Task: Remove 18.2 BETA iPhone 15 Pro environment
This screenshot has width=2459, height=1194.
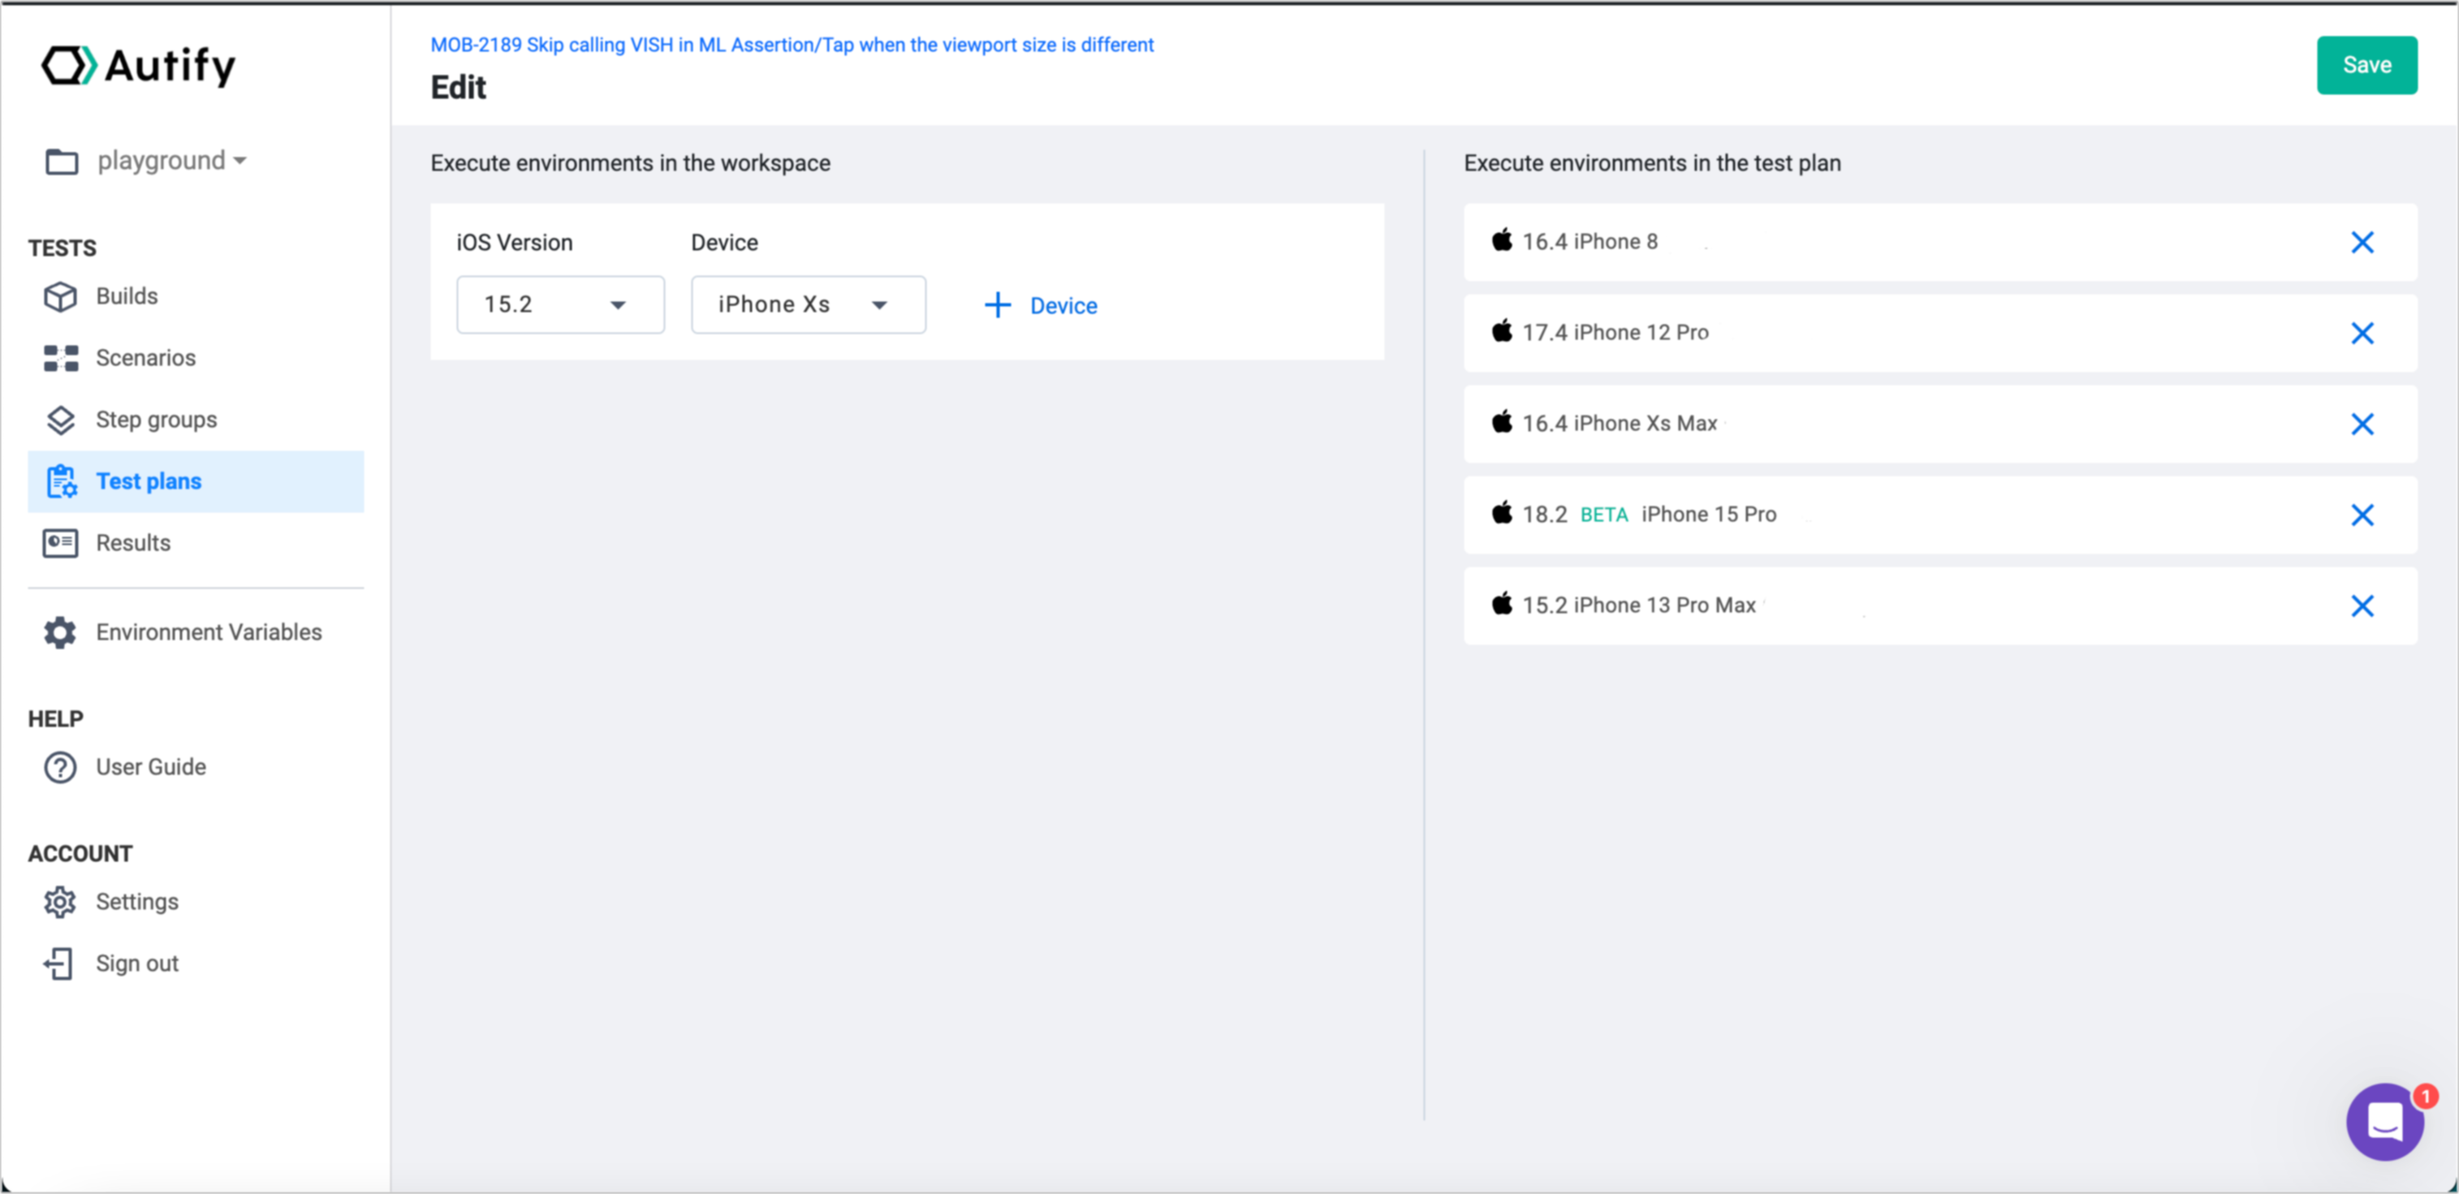Action: [2362, 515]
